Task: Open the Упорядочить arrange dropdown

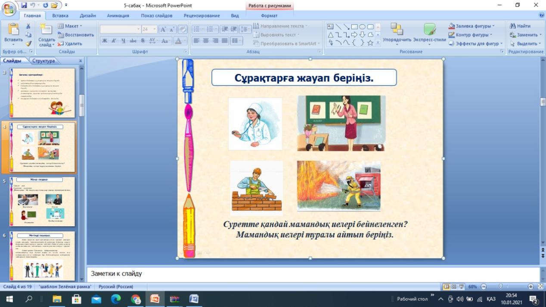Action: tap(397, 35)
